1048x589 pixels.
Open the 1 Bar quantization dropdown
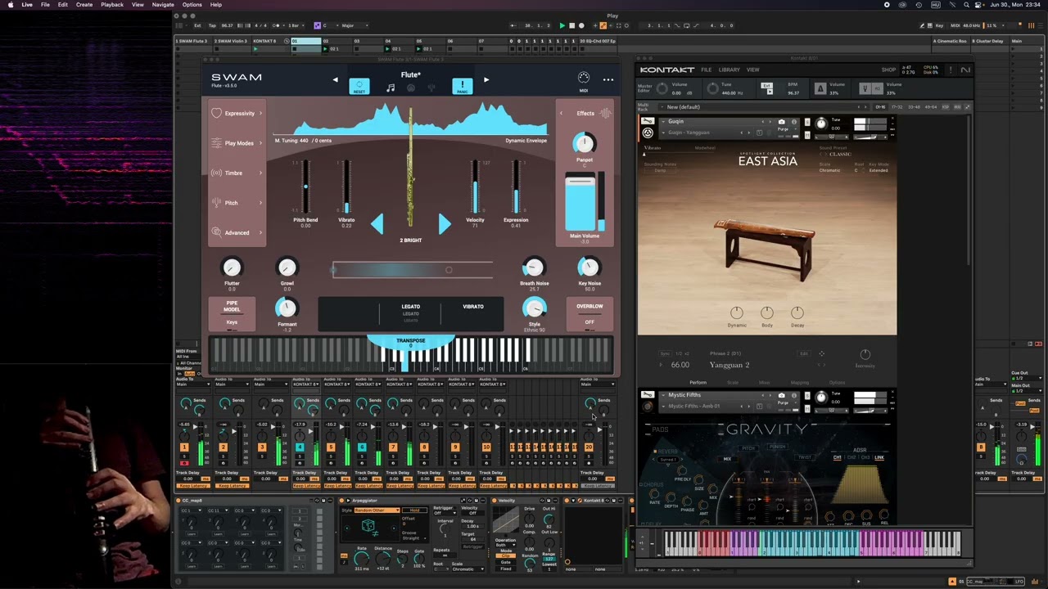coord(293,25)
